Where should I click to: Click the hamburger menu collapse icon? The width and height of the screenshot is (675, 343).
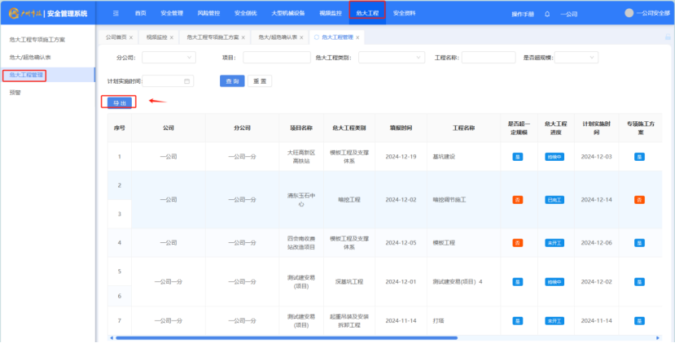(x=116, y=13)
